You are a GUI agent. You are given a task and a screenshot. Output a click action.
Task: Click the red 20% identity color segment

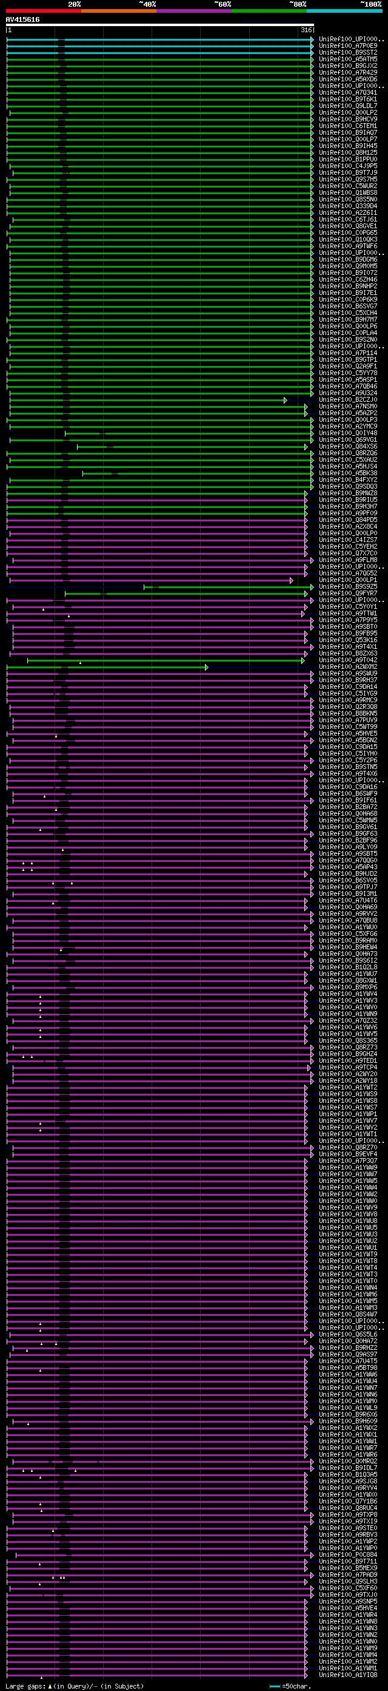43,10
